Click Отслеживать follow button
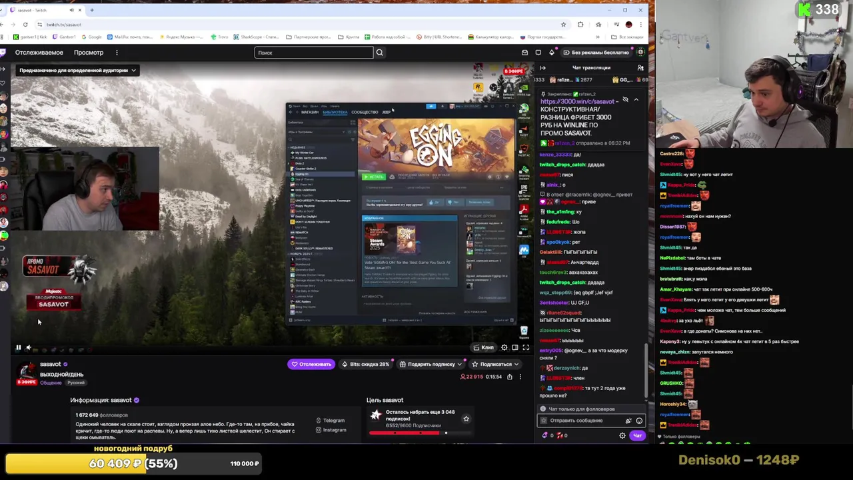Viewport: 853px width, 480px height. tap(311, 364)
